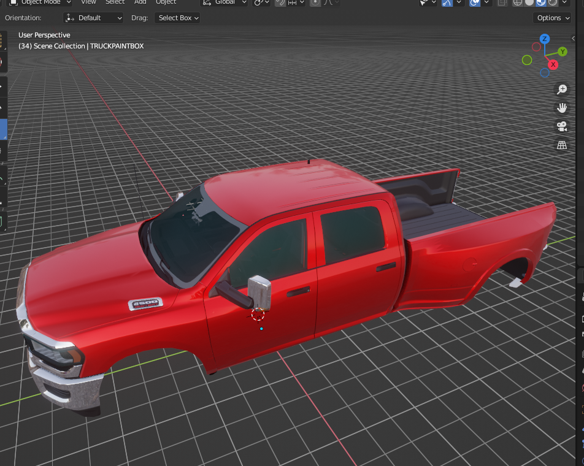584x466 pixels.
Task: Select the Select Box tool in toolbar
Action: pyautogui.click(x=2, y=41)
